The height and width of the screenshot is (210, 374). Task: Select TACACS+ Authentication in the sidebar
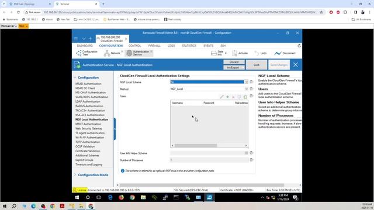[x=90, y=111]
